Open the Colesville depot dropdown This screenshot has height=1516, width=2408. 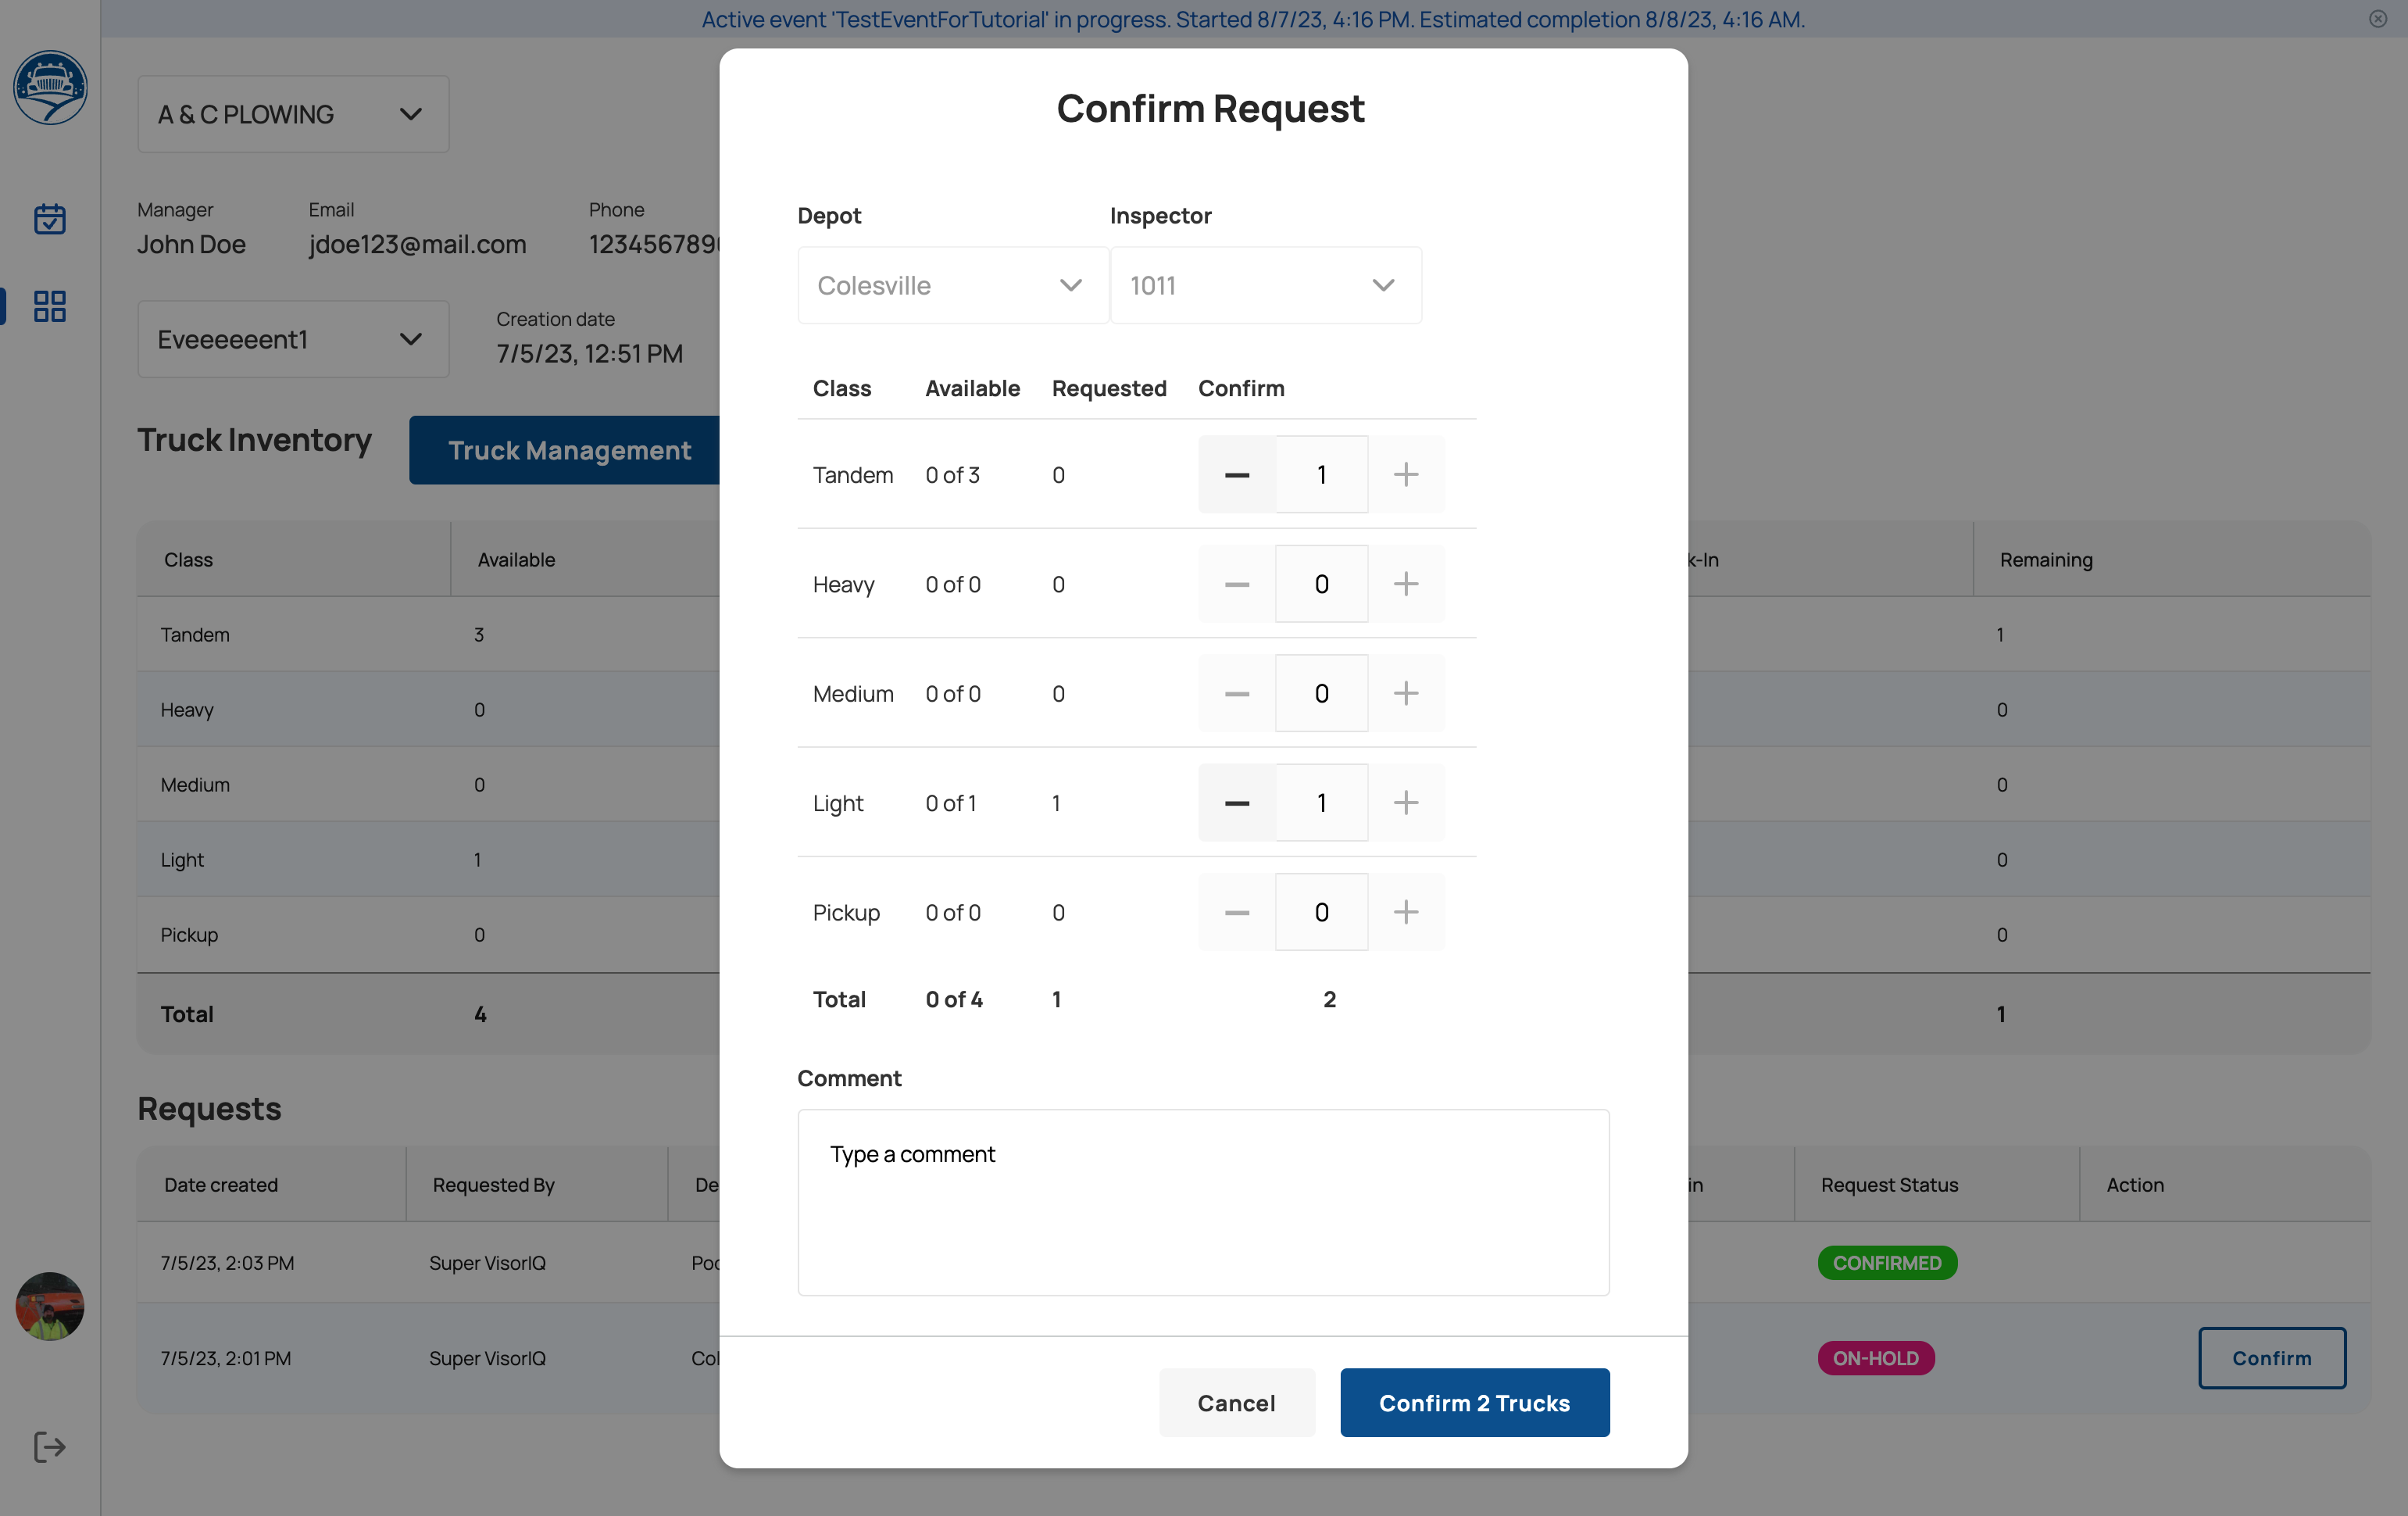[953, 286]
